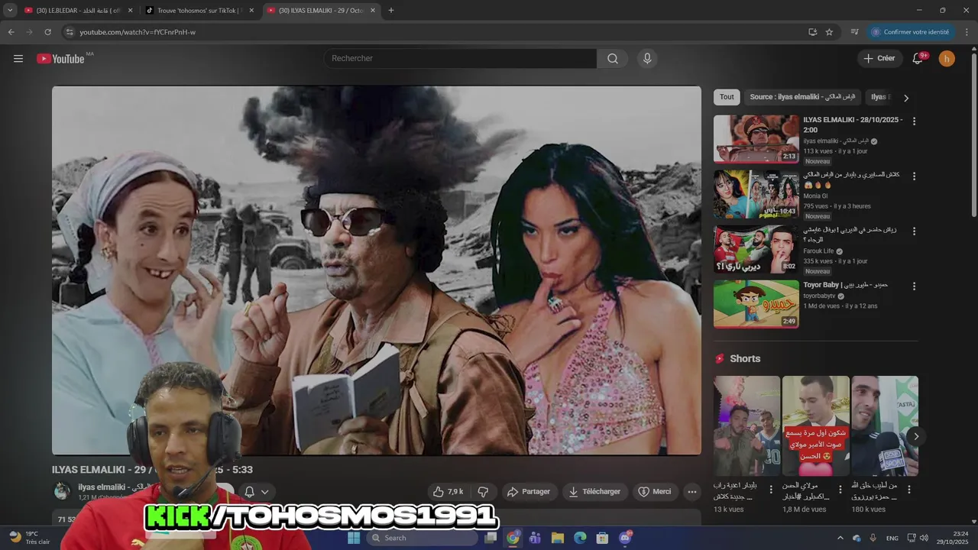The height and width of the screenshot is (550, 978).
Task: Open the install app icon in the address bar
Action: pyautogui.click(x=812, y=32)
